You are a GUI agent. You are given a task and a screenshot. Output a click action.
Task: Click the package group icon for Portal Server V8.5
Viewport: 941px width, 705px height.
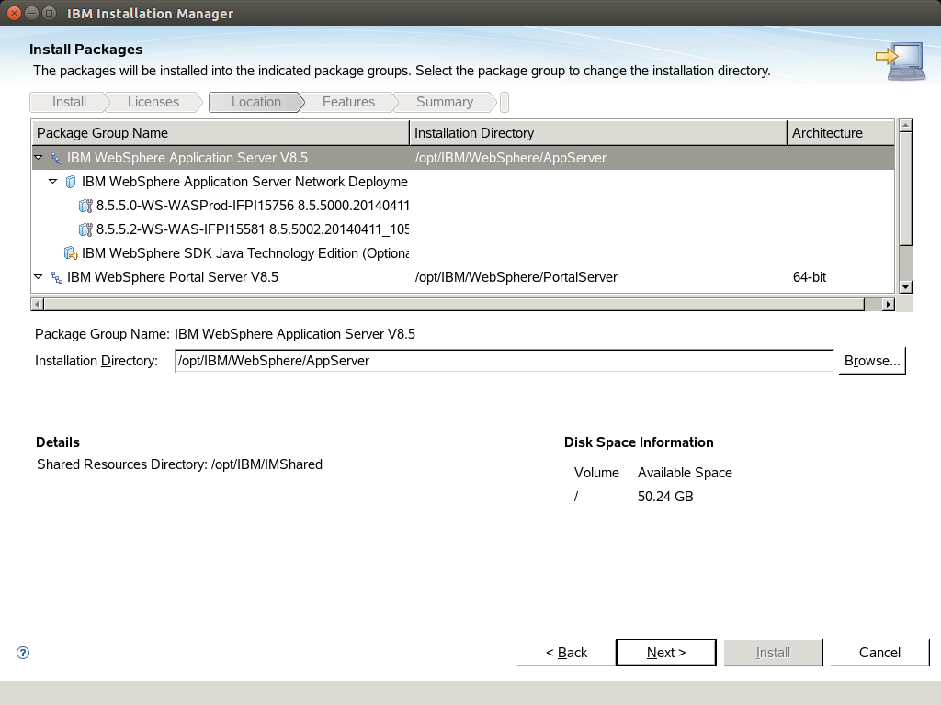[56, 277]
